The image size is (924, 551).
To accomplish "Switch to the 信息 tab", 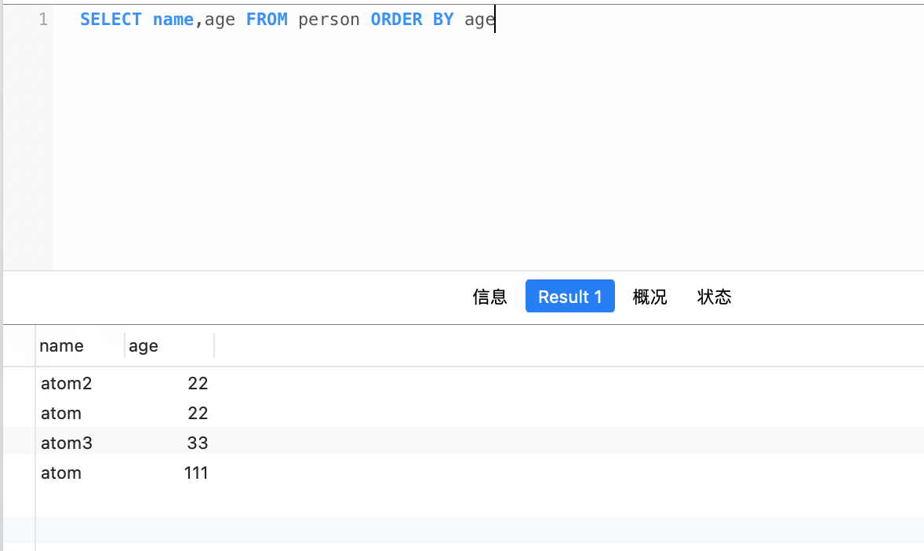I will pos(489,297).
